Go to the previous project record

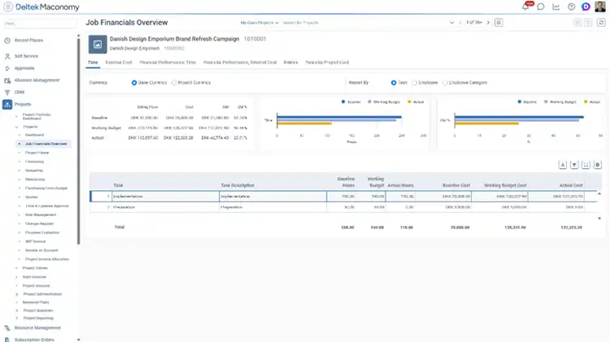pyautogui.click(x=460, y=23)
